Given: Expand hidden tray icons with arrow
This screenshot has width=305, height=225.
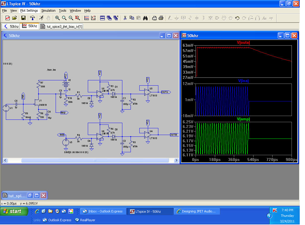Looking at the screenshot, I should pyautogui.click(x=269, y=216).
